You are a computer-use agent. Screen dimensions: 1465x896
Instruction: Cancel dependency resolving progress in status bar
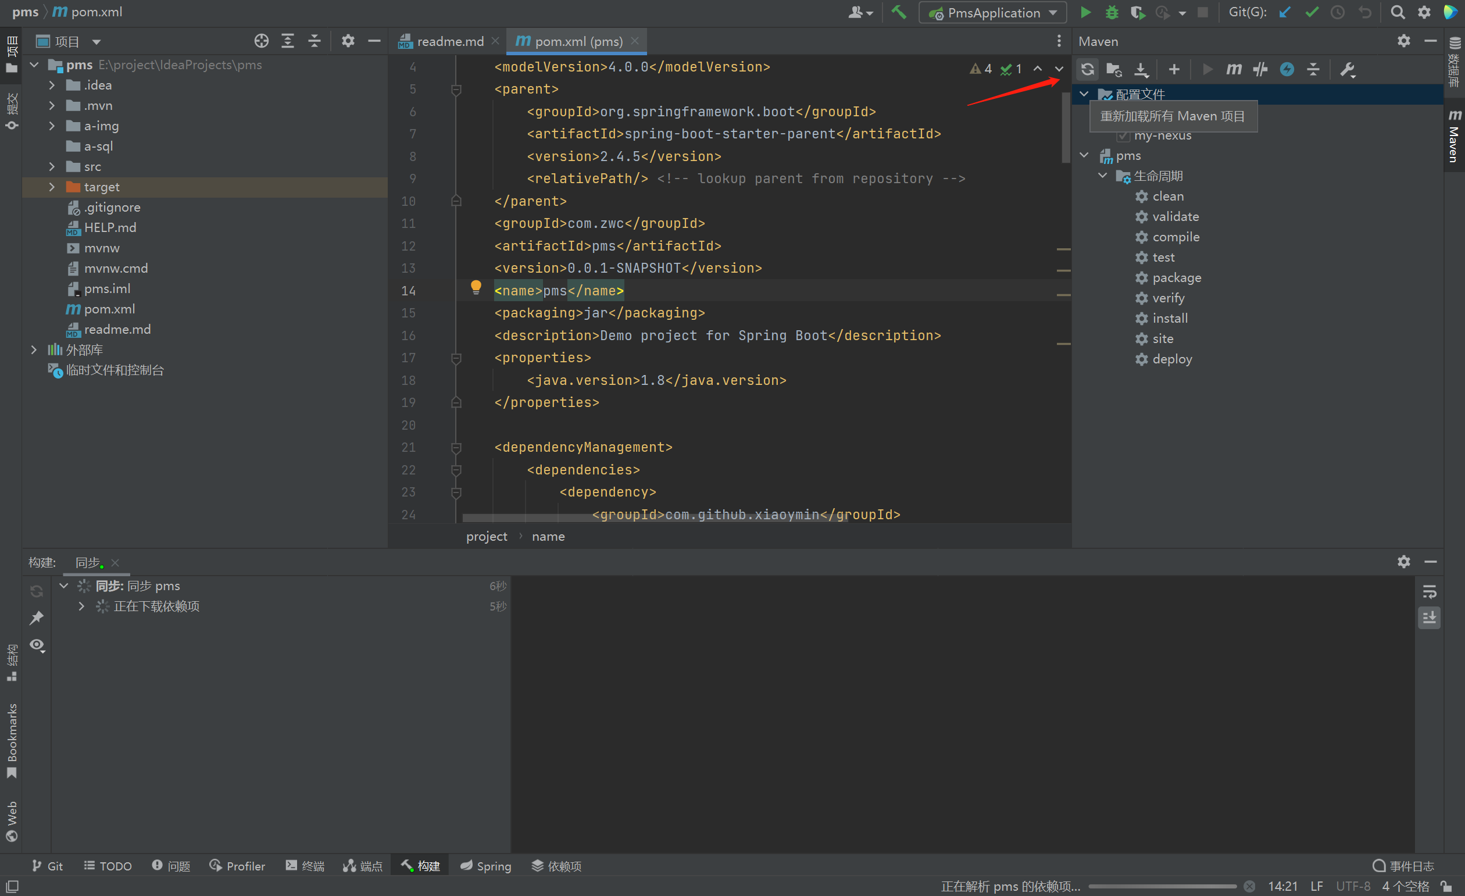coord(1249,886)
